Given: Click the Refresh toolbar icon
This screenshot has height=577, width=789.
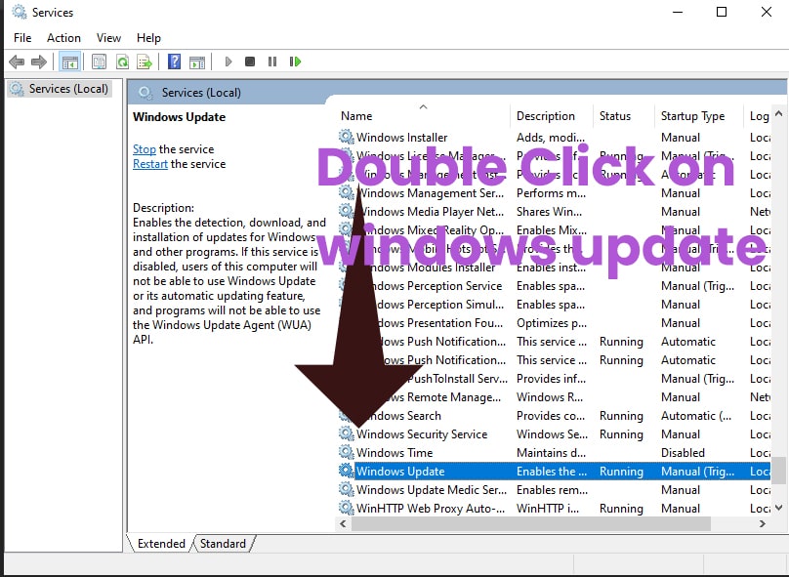Looking at the screenshot, I should (x=122, y=62).
